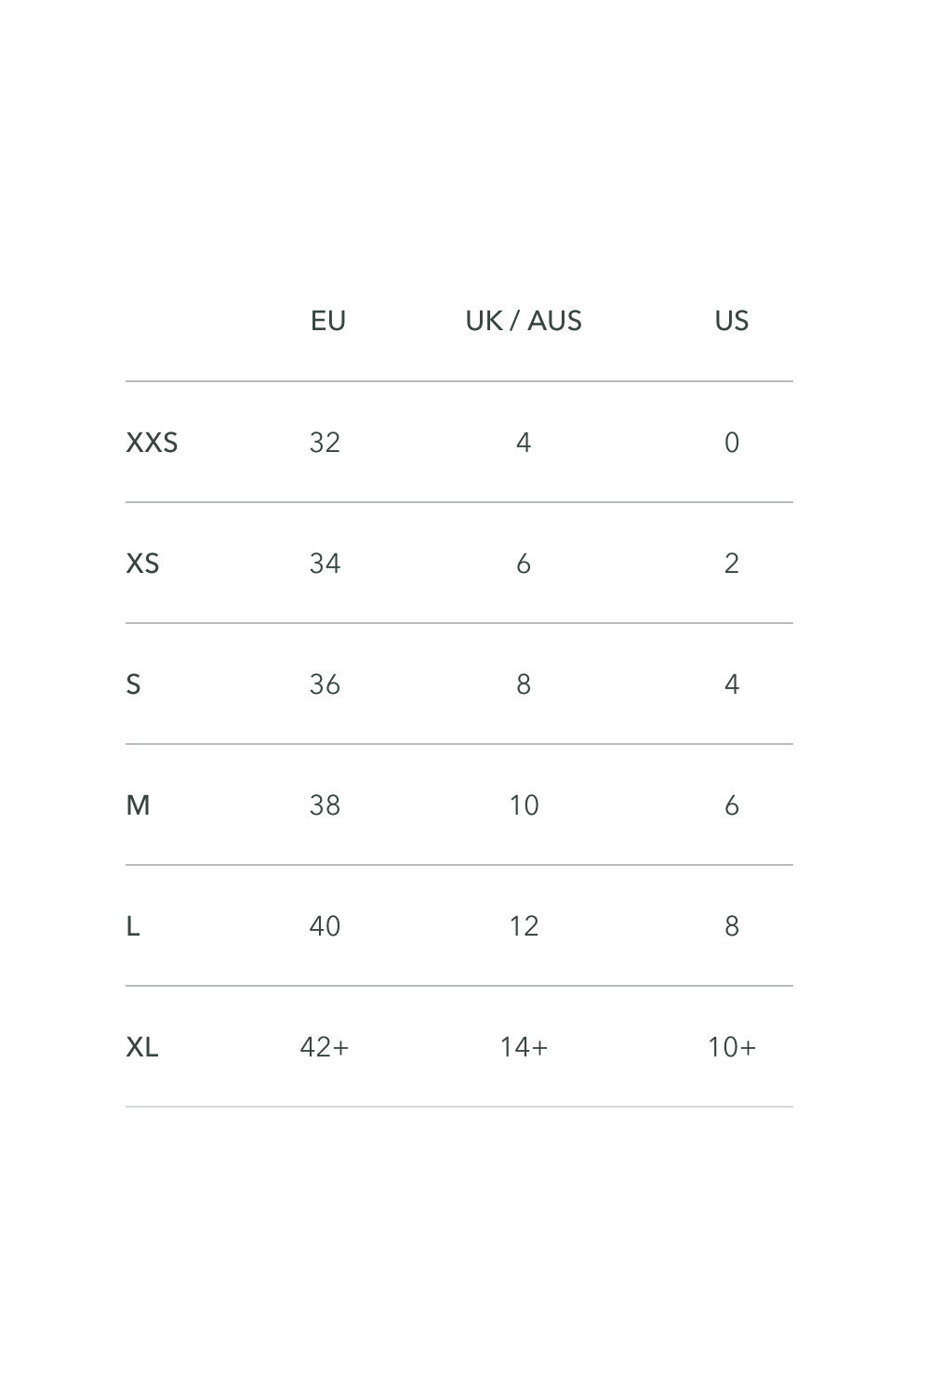Screen dimensions: 930x1395
Task: Select EU size 40 cell
Action: pyautogui.click(x=325, y=926)
